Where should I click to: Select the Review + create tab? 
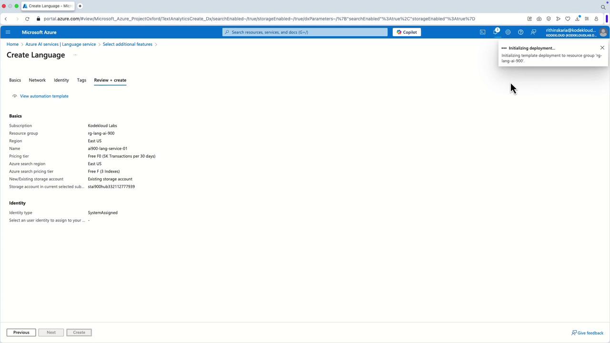tap(110, 80)
